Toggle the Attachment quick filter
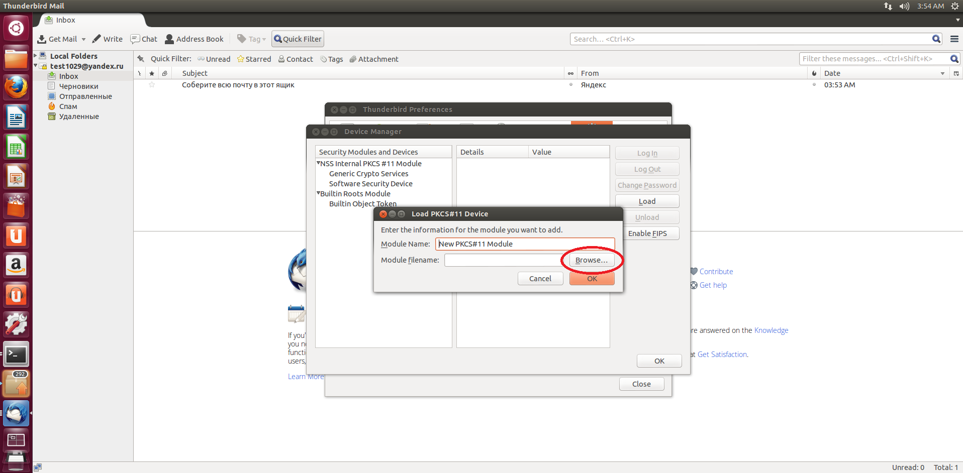963x473 pixels. coord(374,59)
